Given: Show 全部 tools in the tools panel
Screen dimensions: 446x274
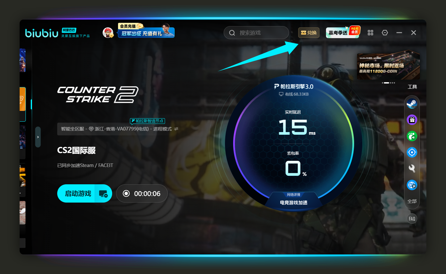Looking at the screenshot, I should coord(412,201).
